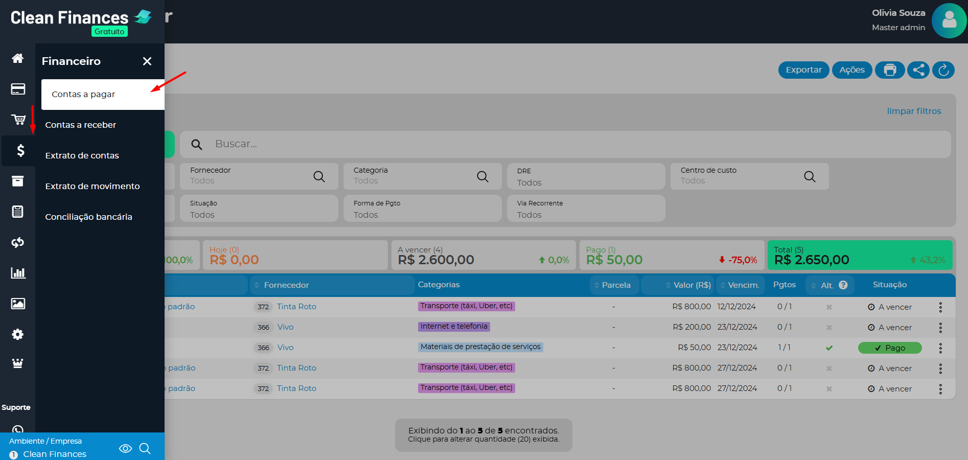Click the Exportar button
Viewport: 968px width, 460px height.
pos(803,70)
